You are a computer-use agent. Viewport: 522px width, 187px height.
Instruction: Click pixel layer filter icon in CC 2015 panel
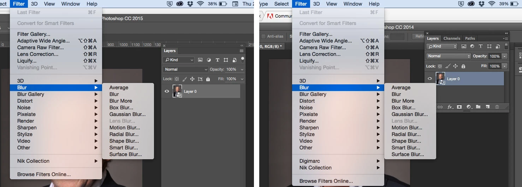201,60
